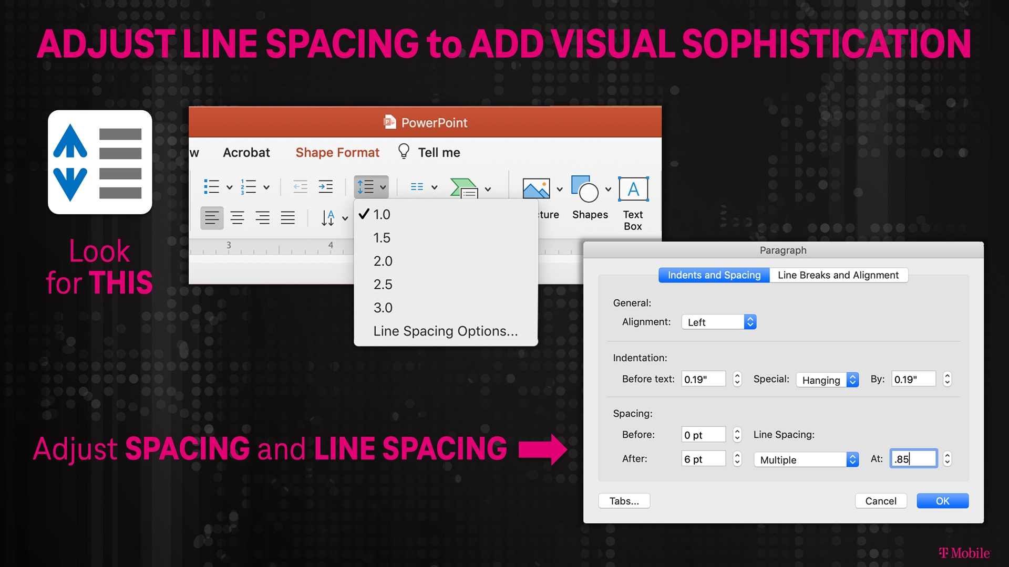This screenshot has height=567, width=1009.
Task: Click the Tabs... button
Action: pyautogui.click(x=624, y=501)
